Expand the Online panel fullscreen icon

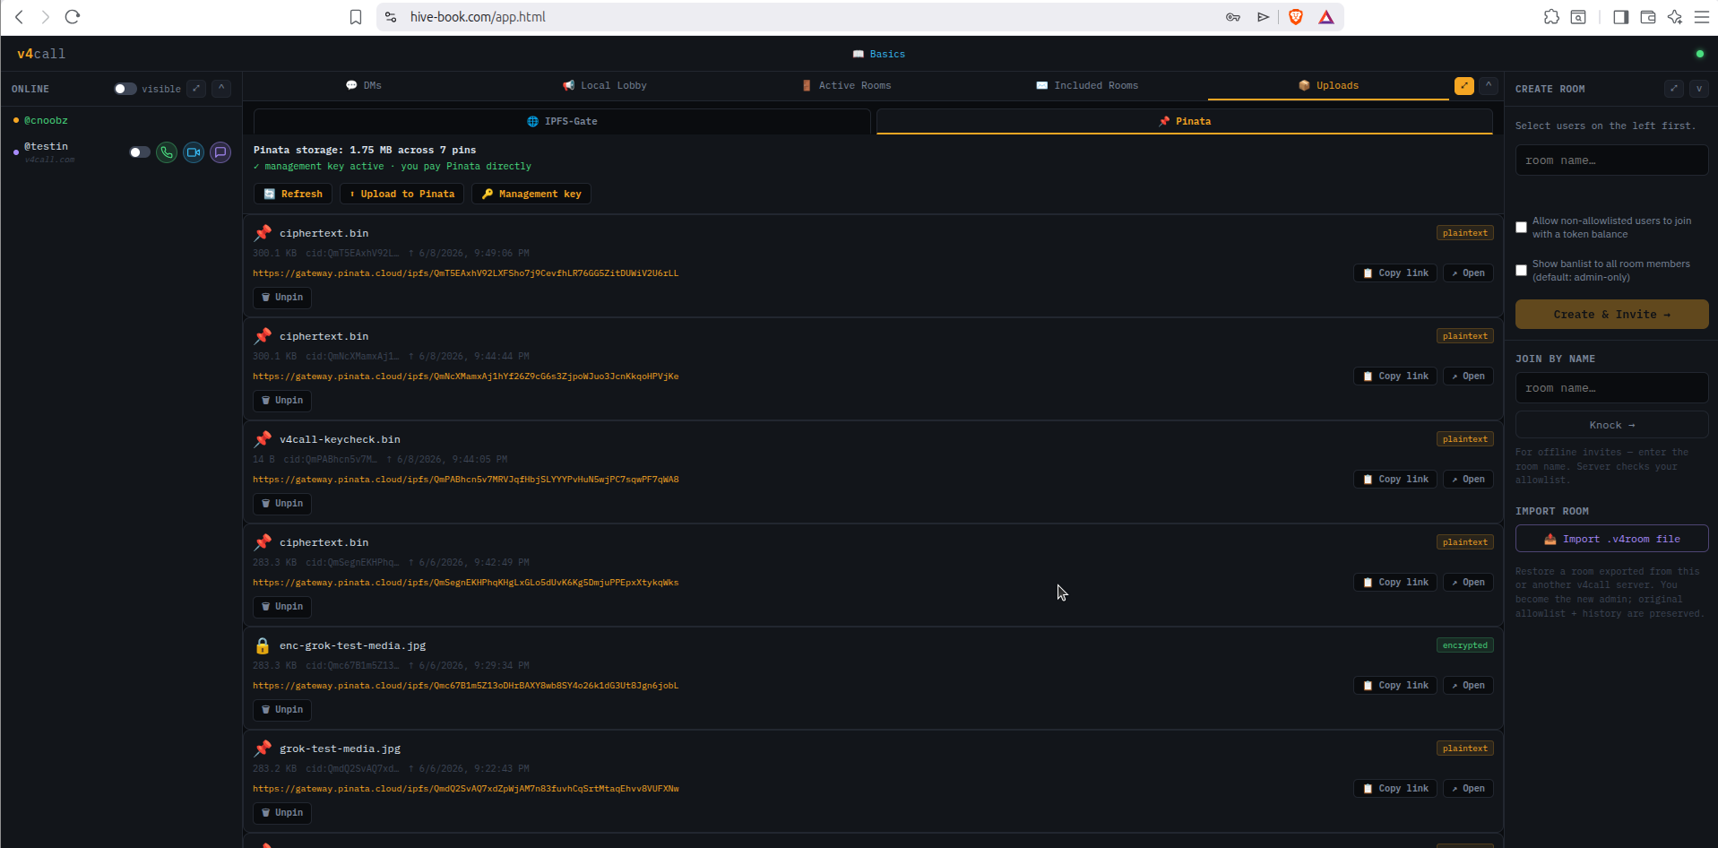(x=196, y=88)
